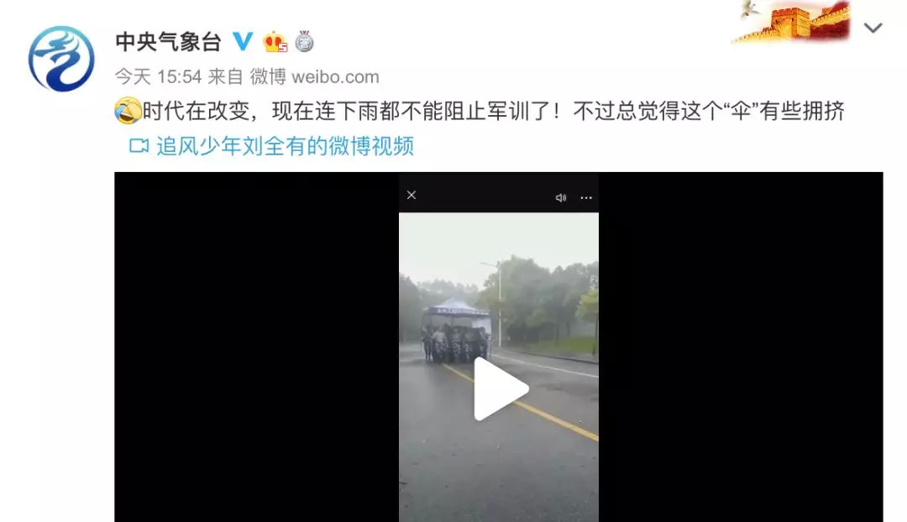Click the 来自 source label

point(226,76)
